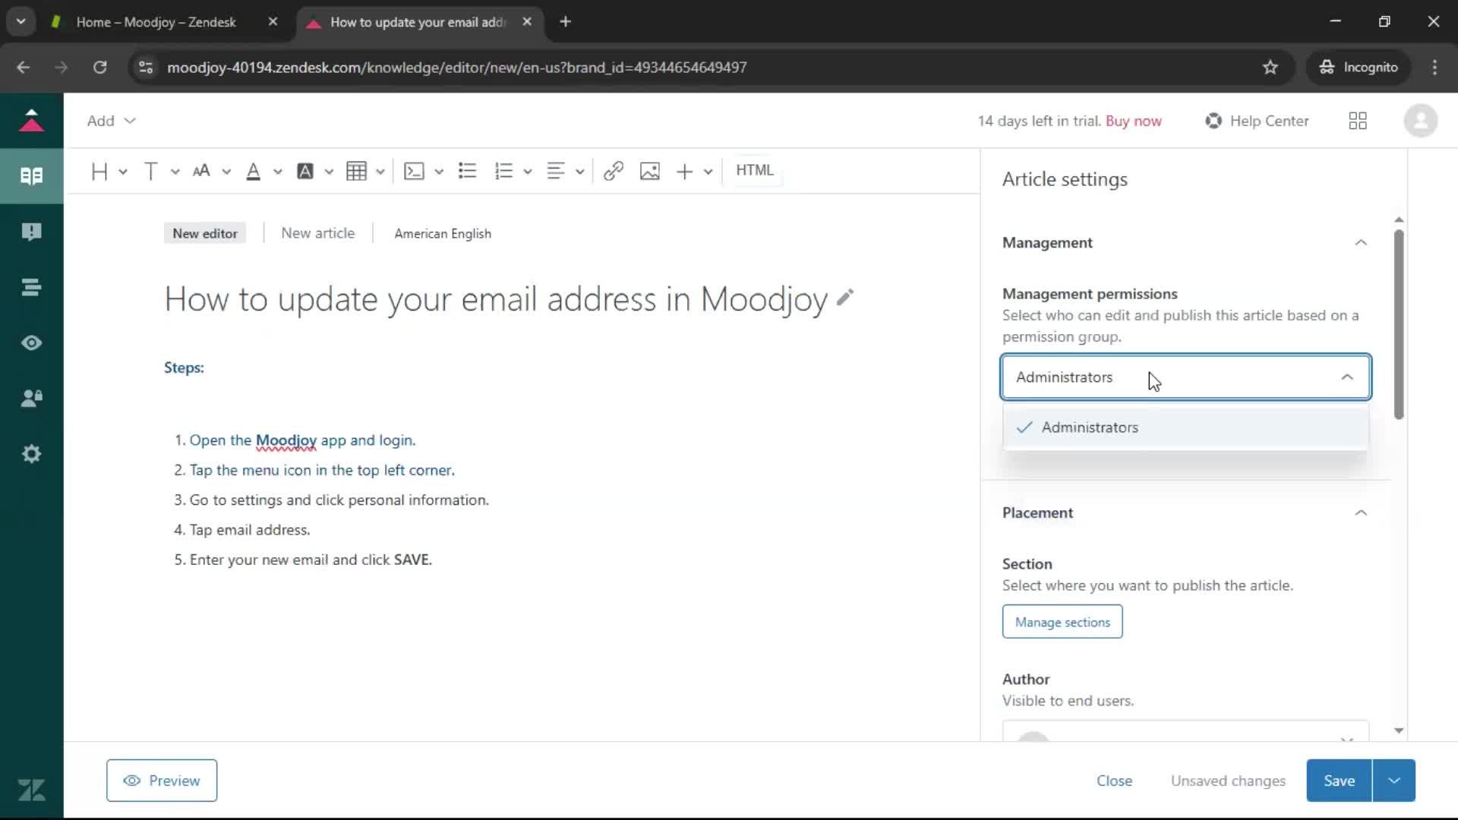The image size is (1458, 820).
Task: Click the Heading format H icon
Action: click(99, 172)
